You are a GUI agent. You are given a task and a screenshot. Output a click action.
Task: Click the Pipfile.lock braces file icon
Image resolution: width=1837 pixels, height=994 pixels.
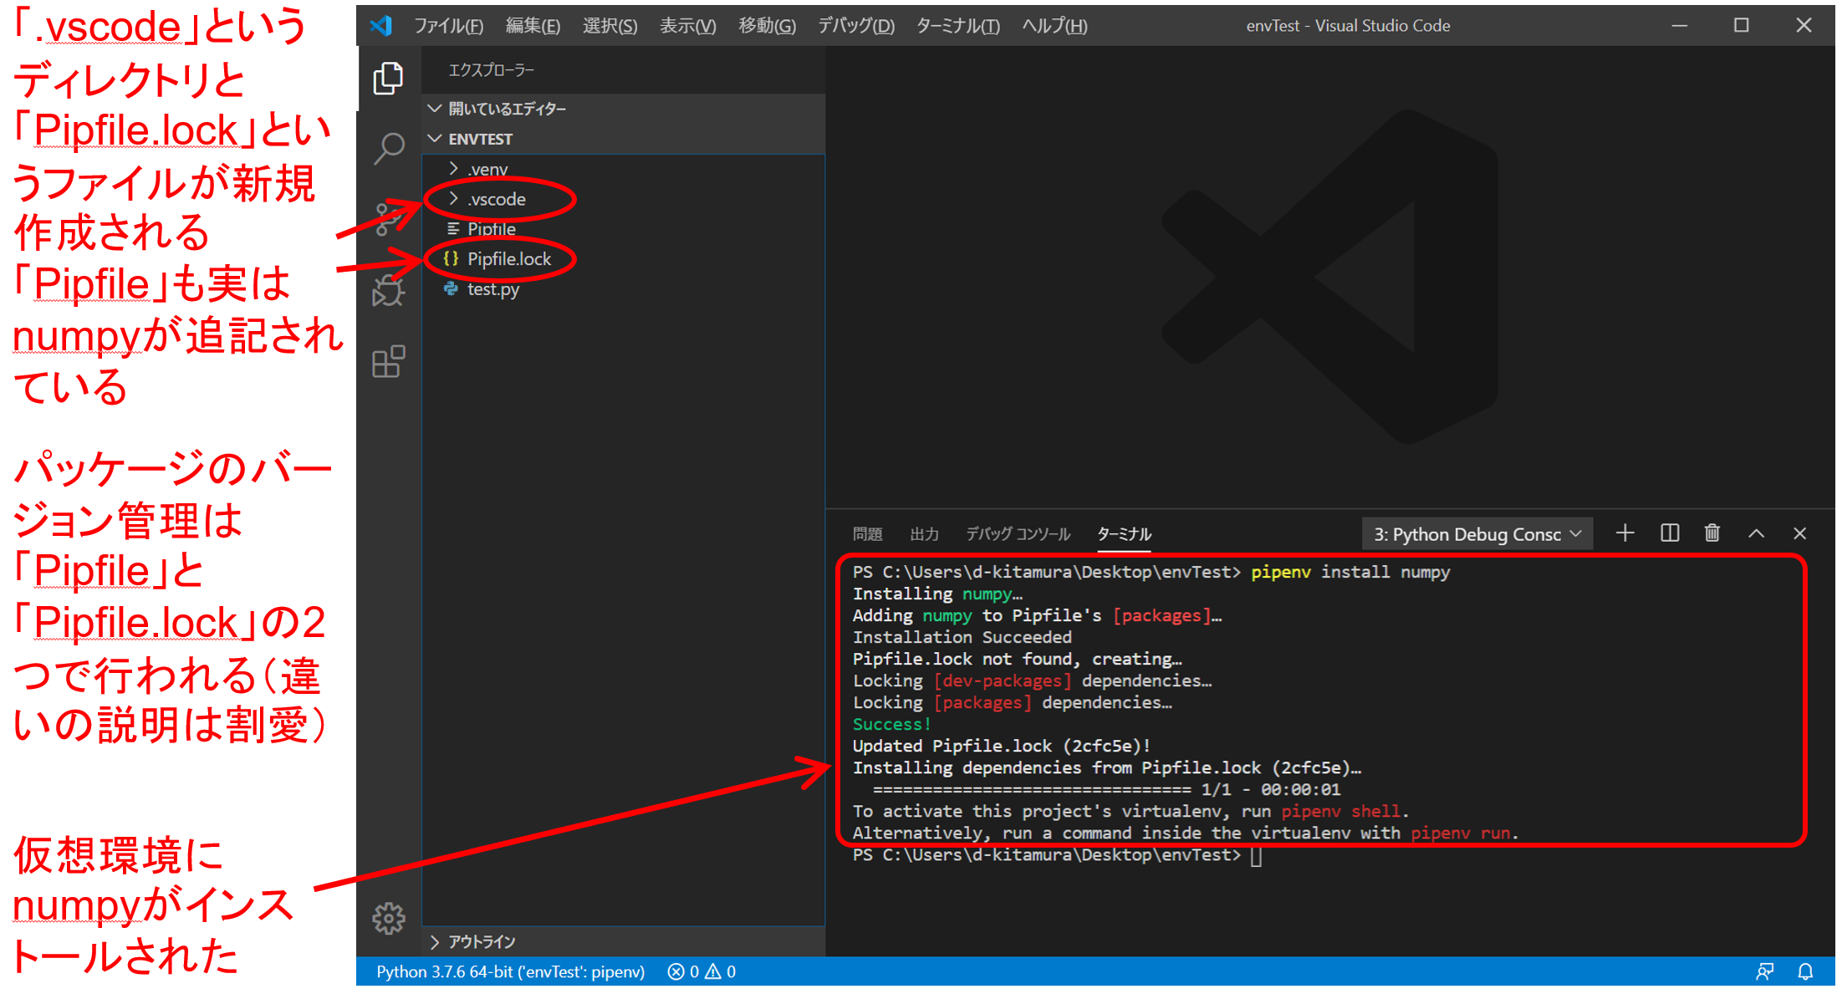[451, 259]
